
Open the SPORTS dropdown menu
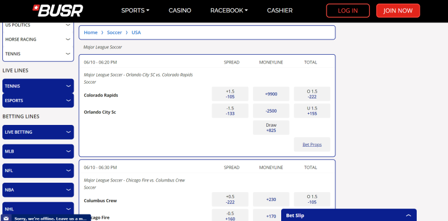[135, 11]
